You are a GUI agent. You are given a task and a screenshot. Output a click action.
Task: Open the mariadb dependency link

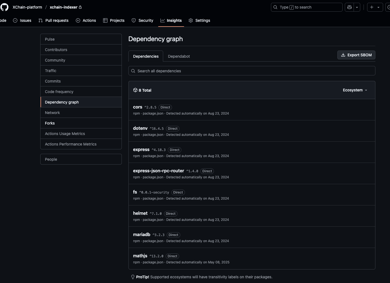[142, 235]
